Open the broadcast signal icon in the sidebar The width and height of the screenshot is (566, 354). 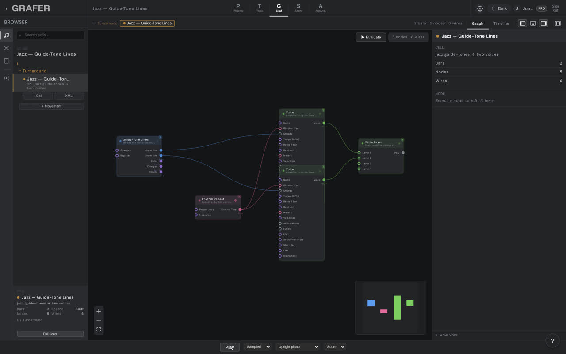6,78
